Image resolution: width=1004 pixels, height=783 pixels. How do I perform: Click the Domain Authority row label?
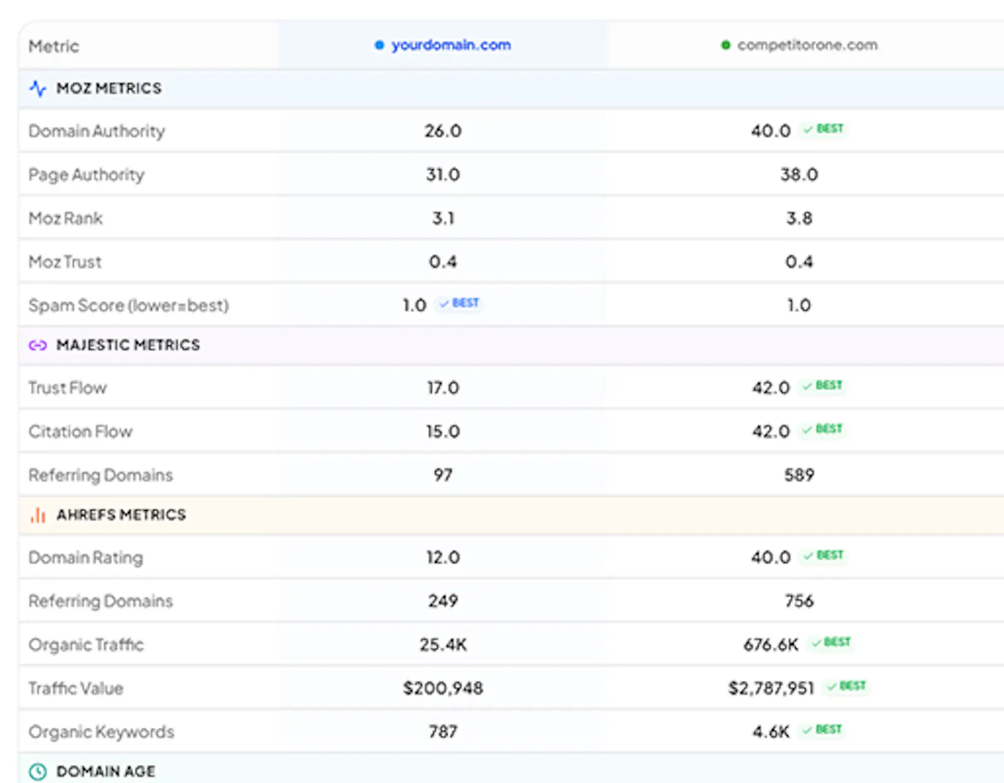(x=97, y=131)
